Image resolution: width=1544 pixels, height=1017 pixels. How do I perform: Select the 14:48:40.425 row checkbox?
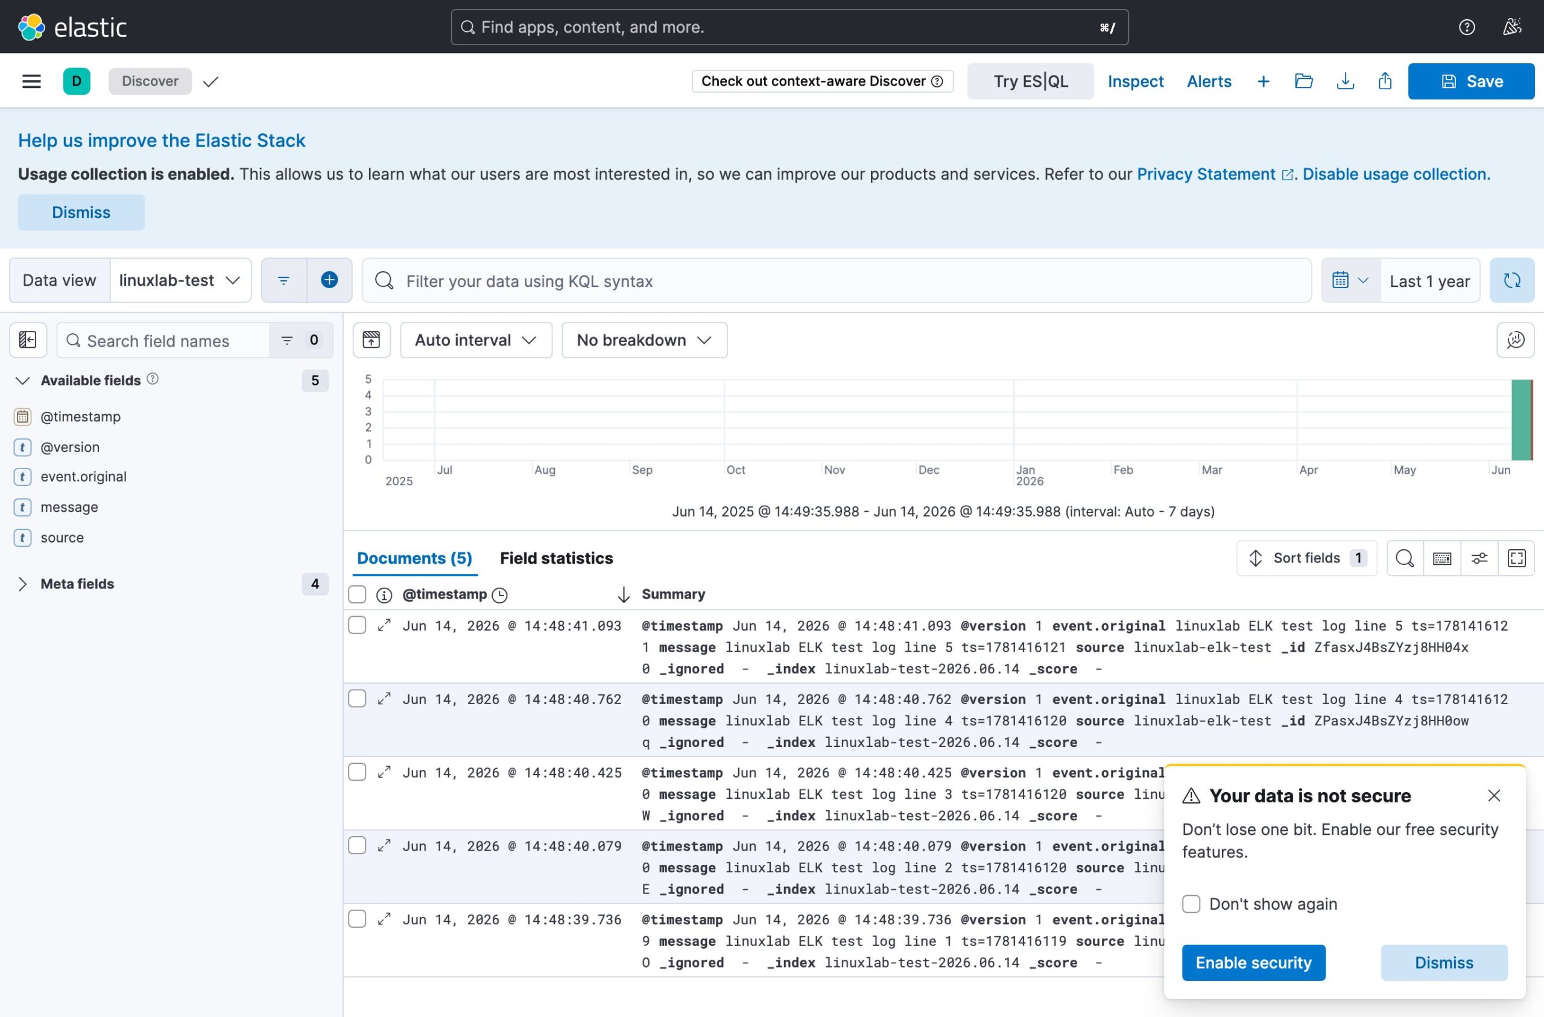(x=358, y=772)
